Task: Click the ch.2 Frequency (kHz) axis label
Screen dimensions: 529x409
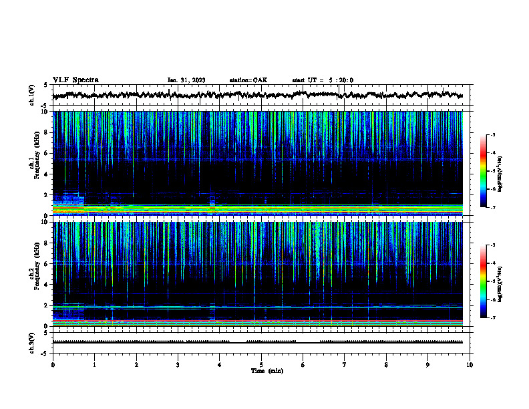Action: click(x=35, y=266)
